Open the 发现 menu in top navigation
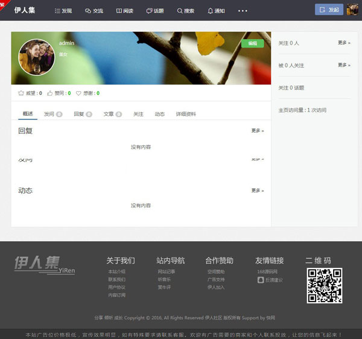This screenshot has width=362, height=339. (x=63, y=11)
